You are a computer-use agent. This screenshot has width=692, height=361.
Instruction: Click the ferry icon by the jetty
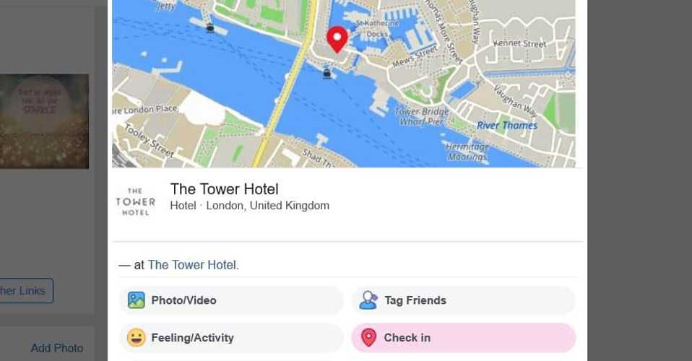click(x=210, y=28)
